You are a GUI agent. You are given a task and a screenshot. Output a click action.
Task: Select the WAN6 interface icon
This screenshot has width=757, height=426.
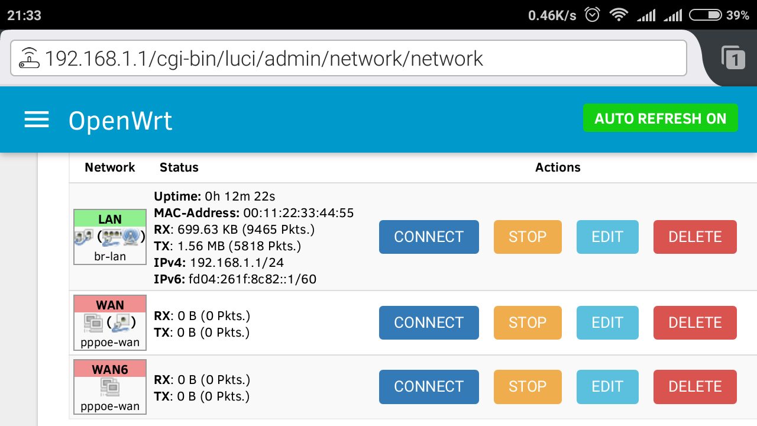click(x=110, y=386)
